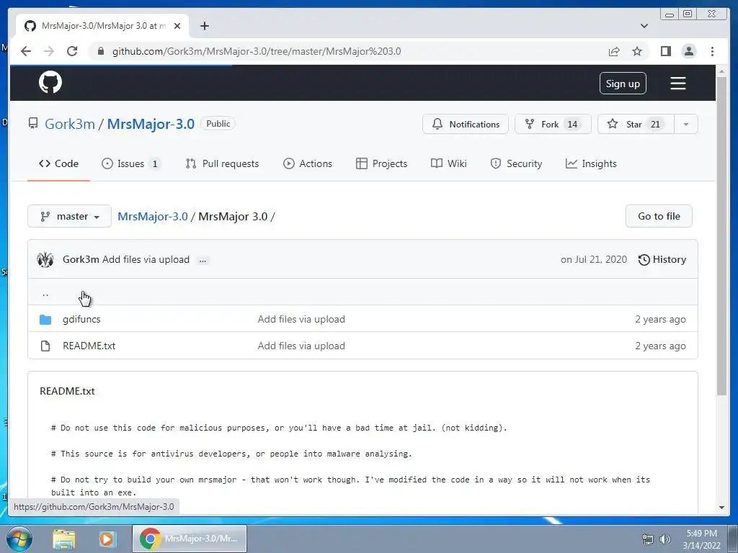Click the scrollbar down arrow
This screenshot has width=738, height=553.
721,508
